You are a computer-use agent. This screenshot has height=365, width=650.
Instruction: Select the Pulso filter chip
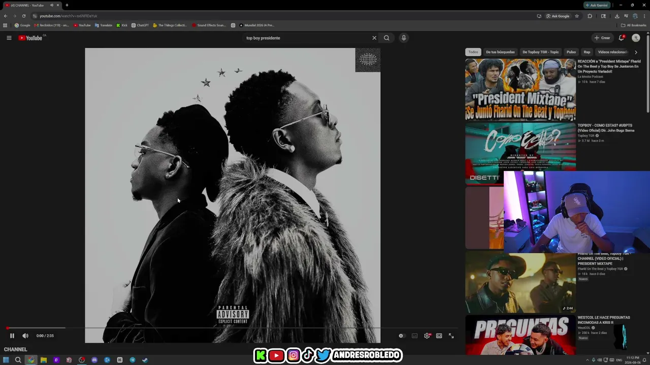click(x=571, y=52)
